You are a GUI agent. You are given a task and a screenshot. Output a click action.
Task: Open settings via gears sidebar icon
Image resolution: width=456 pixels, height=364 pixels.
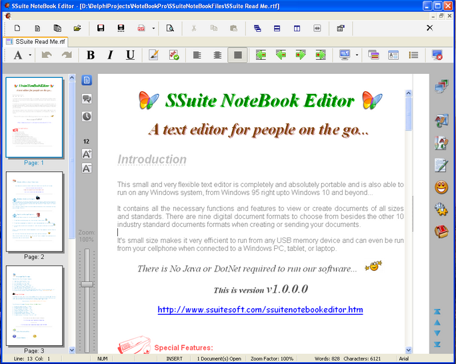click(x=441, y=209)
